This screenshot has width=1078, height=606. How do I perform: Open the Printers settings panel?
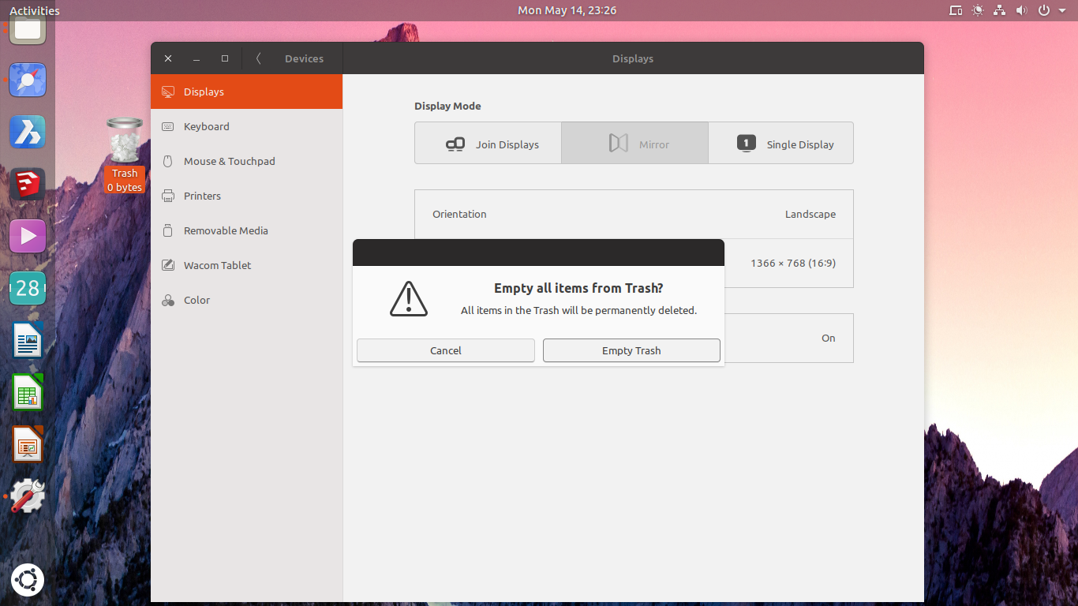246,196
